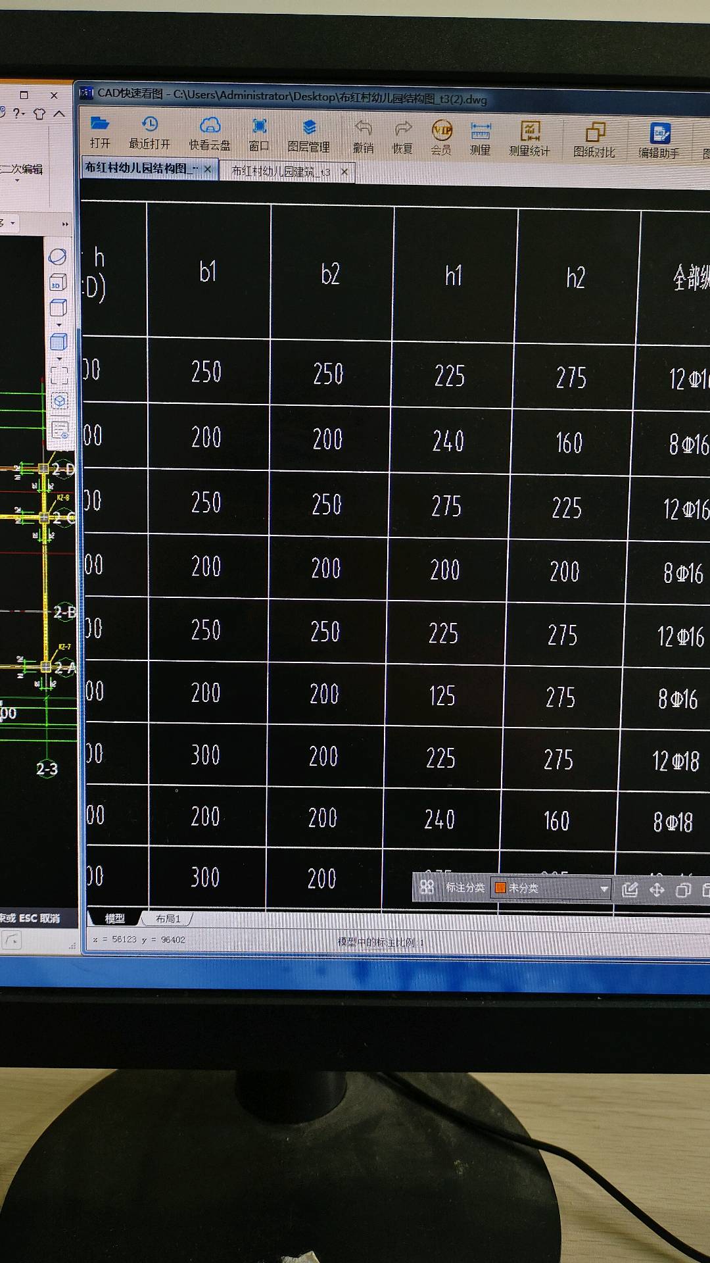The image size is (710, 1263).
Task: Click the dashed rectangle selection icon
Action: pos(59,375)
